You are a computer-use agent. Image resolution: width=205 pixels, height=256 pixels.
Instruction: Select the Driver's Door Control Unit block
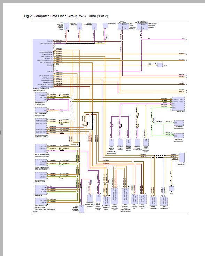coord(41,97)
